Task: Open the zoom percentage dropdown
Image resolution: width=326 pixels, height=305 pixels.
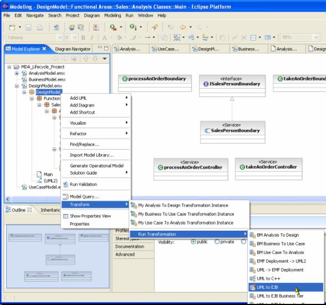Action: point(316,37)
